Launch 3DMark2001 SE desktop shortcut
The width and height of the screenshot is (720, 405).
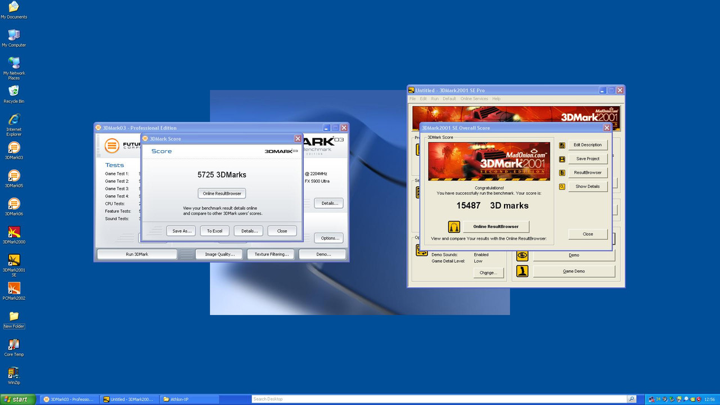13,265
